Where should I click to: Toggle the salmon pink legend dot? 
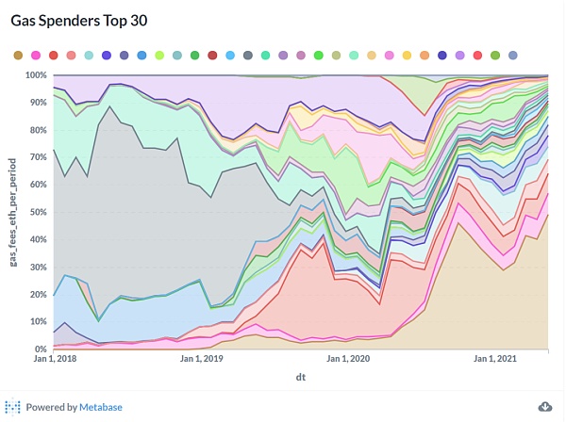pyautogui.click(x=71, y=56)
